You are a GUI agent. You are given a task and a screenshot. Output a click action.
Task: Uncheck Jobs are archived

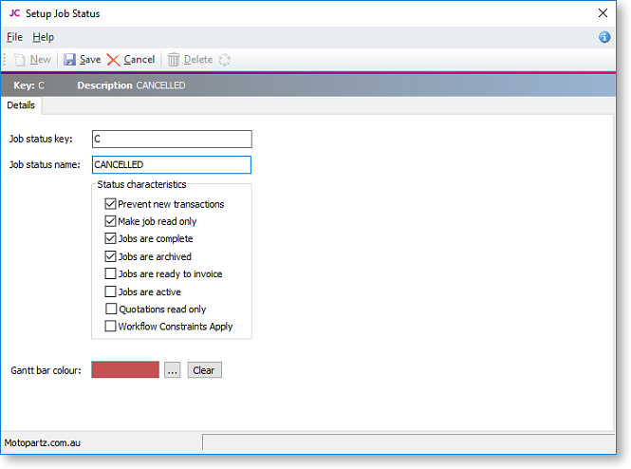click(110, 256)
